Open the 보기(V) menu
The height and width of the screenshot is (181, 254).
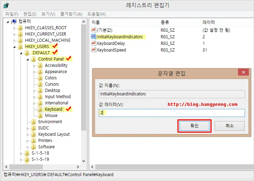[x=48, y=14]
